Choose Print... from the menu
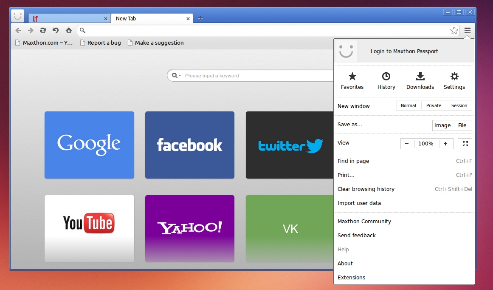 pos(404,175)
